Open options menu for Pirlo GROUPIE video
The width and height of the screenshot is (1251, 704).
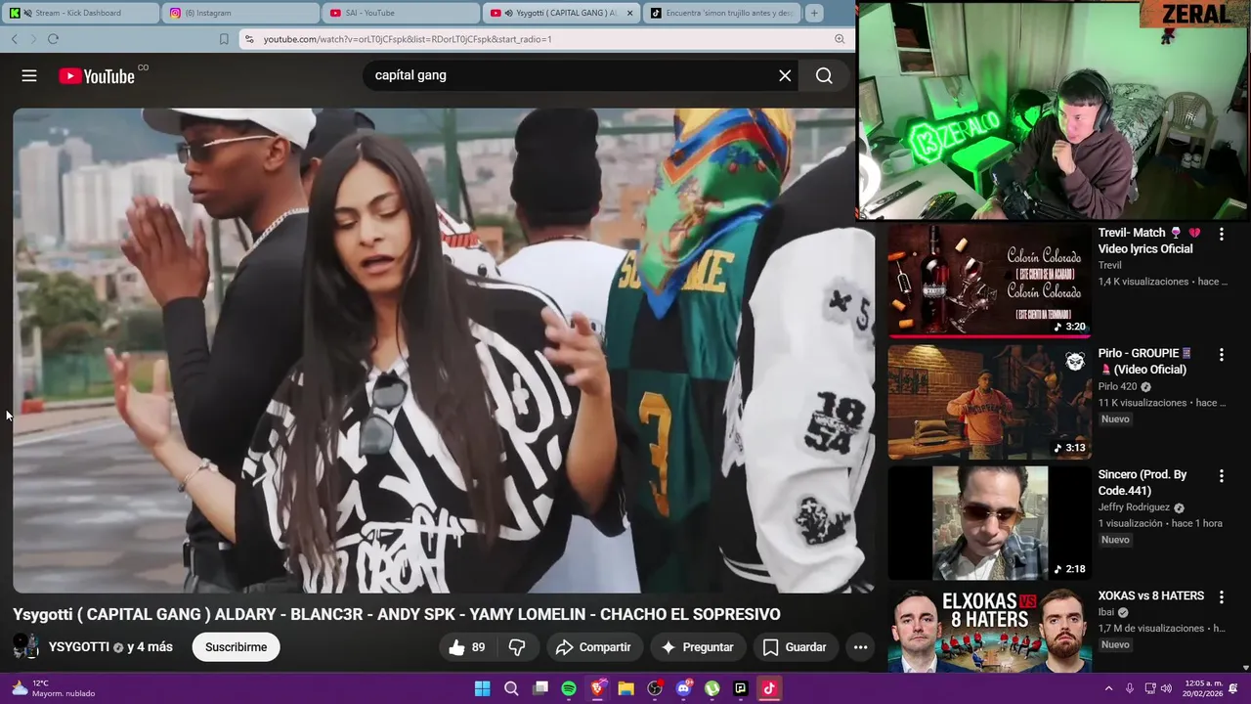click(1221, 355)
